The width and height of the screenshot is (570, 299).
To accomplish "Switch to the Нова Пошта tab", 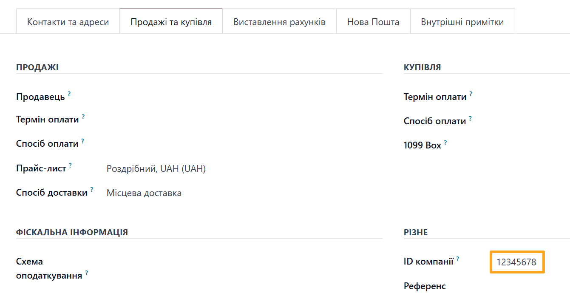I will click(x=373, y=21).
